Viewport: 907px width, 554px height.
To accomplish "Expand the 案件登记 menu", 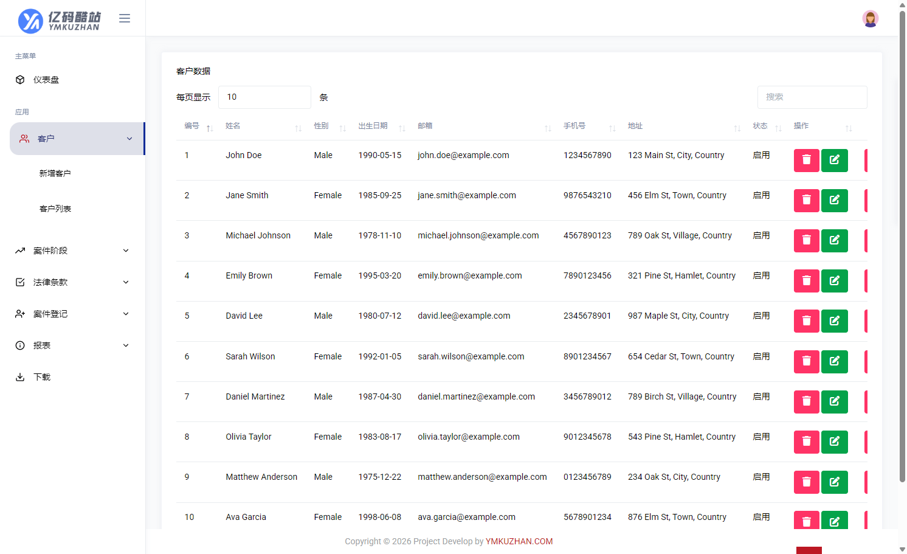I will (x=72, y=314).
